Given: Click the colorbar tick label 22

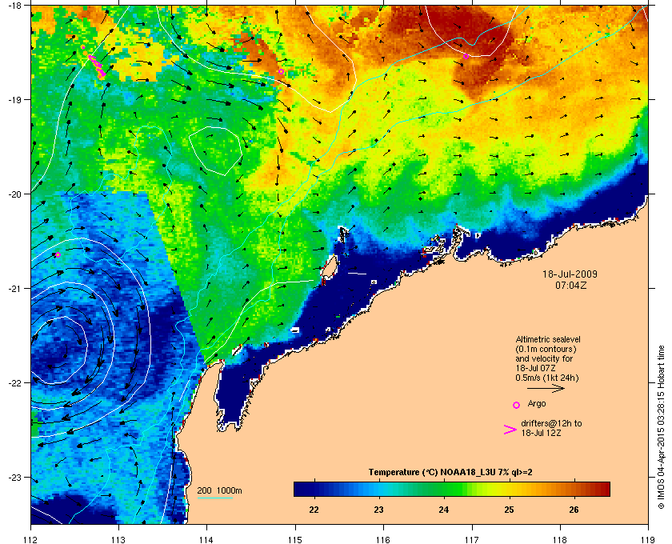Looking at the screenshot, I should (x=314, y=510).
